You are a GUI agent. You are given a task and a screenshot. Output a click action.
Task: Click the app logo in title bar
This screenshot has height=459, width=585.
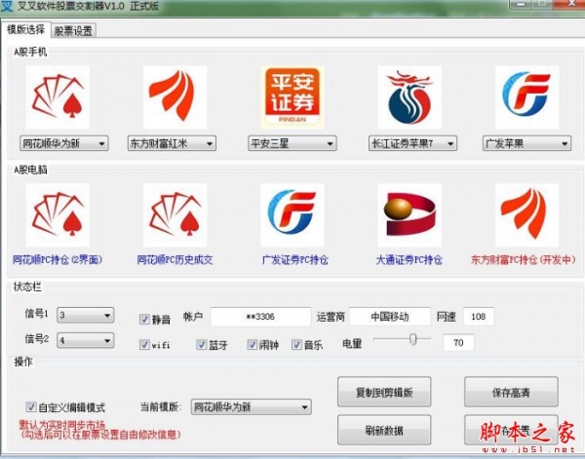pos(7,7)
